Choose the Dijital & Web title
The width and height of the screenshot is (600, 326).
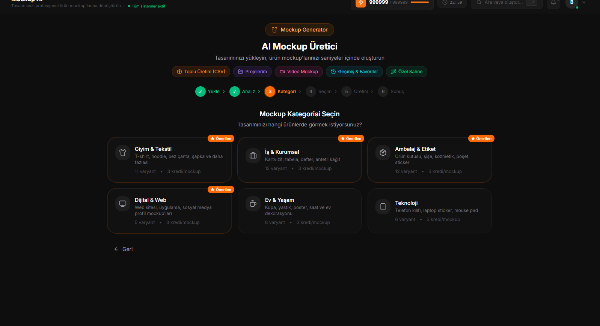click(x=151, y=200)
